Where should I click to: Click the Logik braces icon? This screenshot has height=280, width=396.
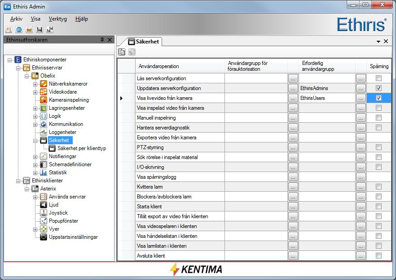click(44, 116)
